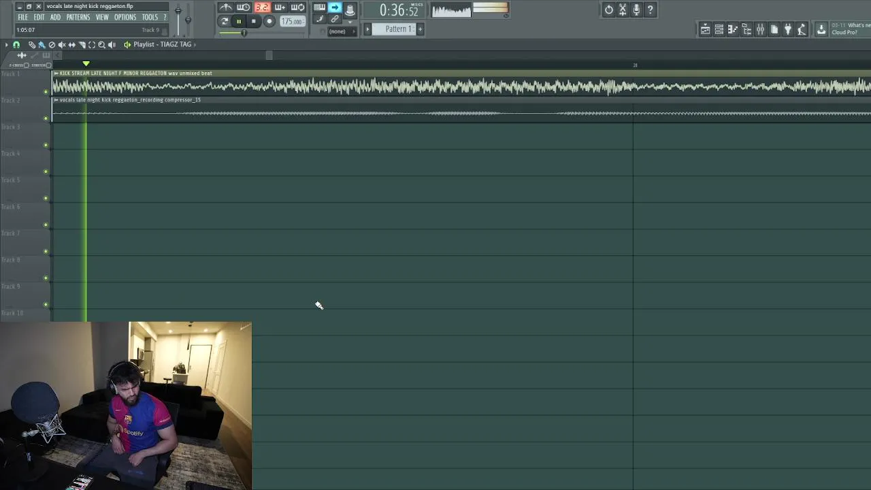Toggle typing keyboard to piano

point(319,7)
